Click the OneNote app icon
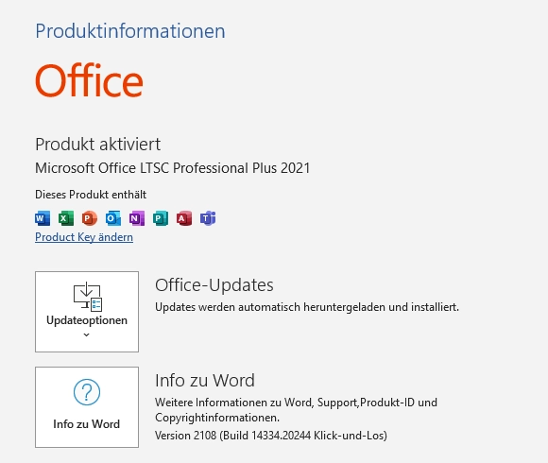This screenshot has width=548, height=463. pos(137,218)
